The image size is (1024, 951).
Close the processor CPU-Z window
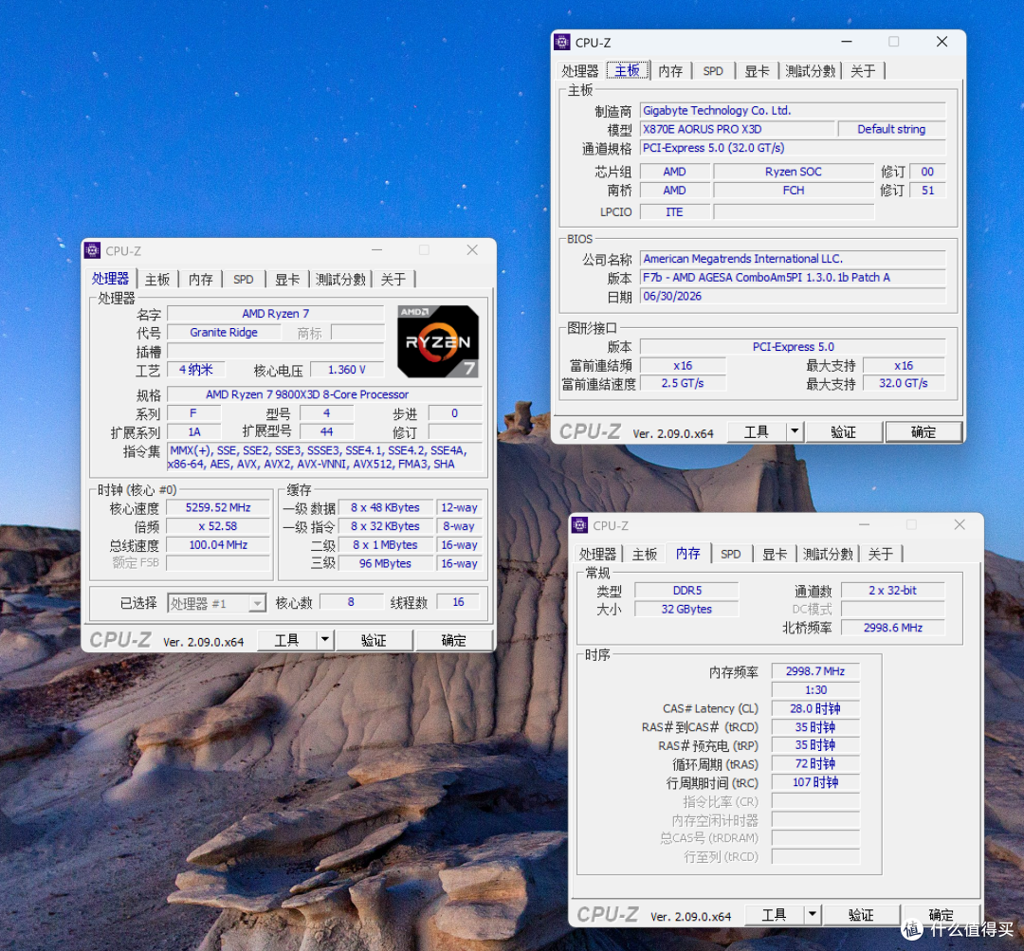(472, 250)
